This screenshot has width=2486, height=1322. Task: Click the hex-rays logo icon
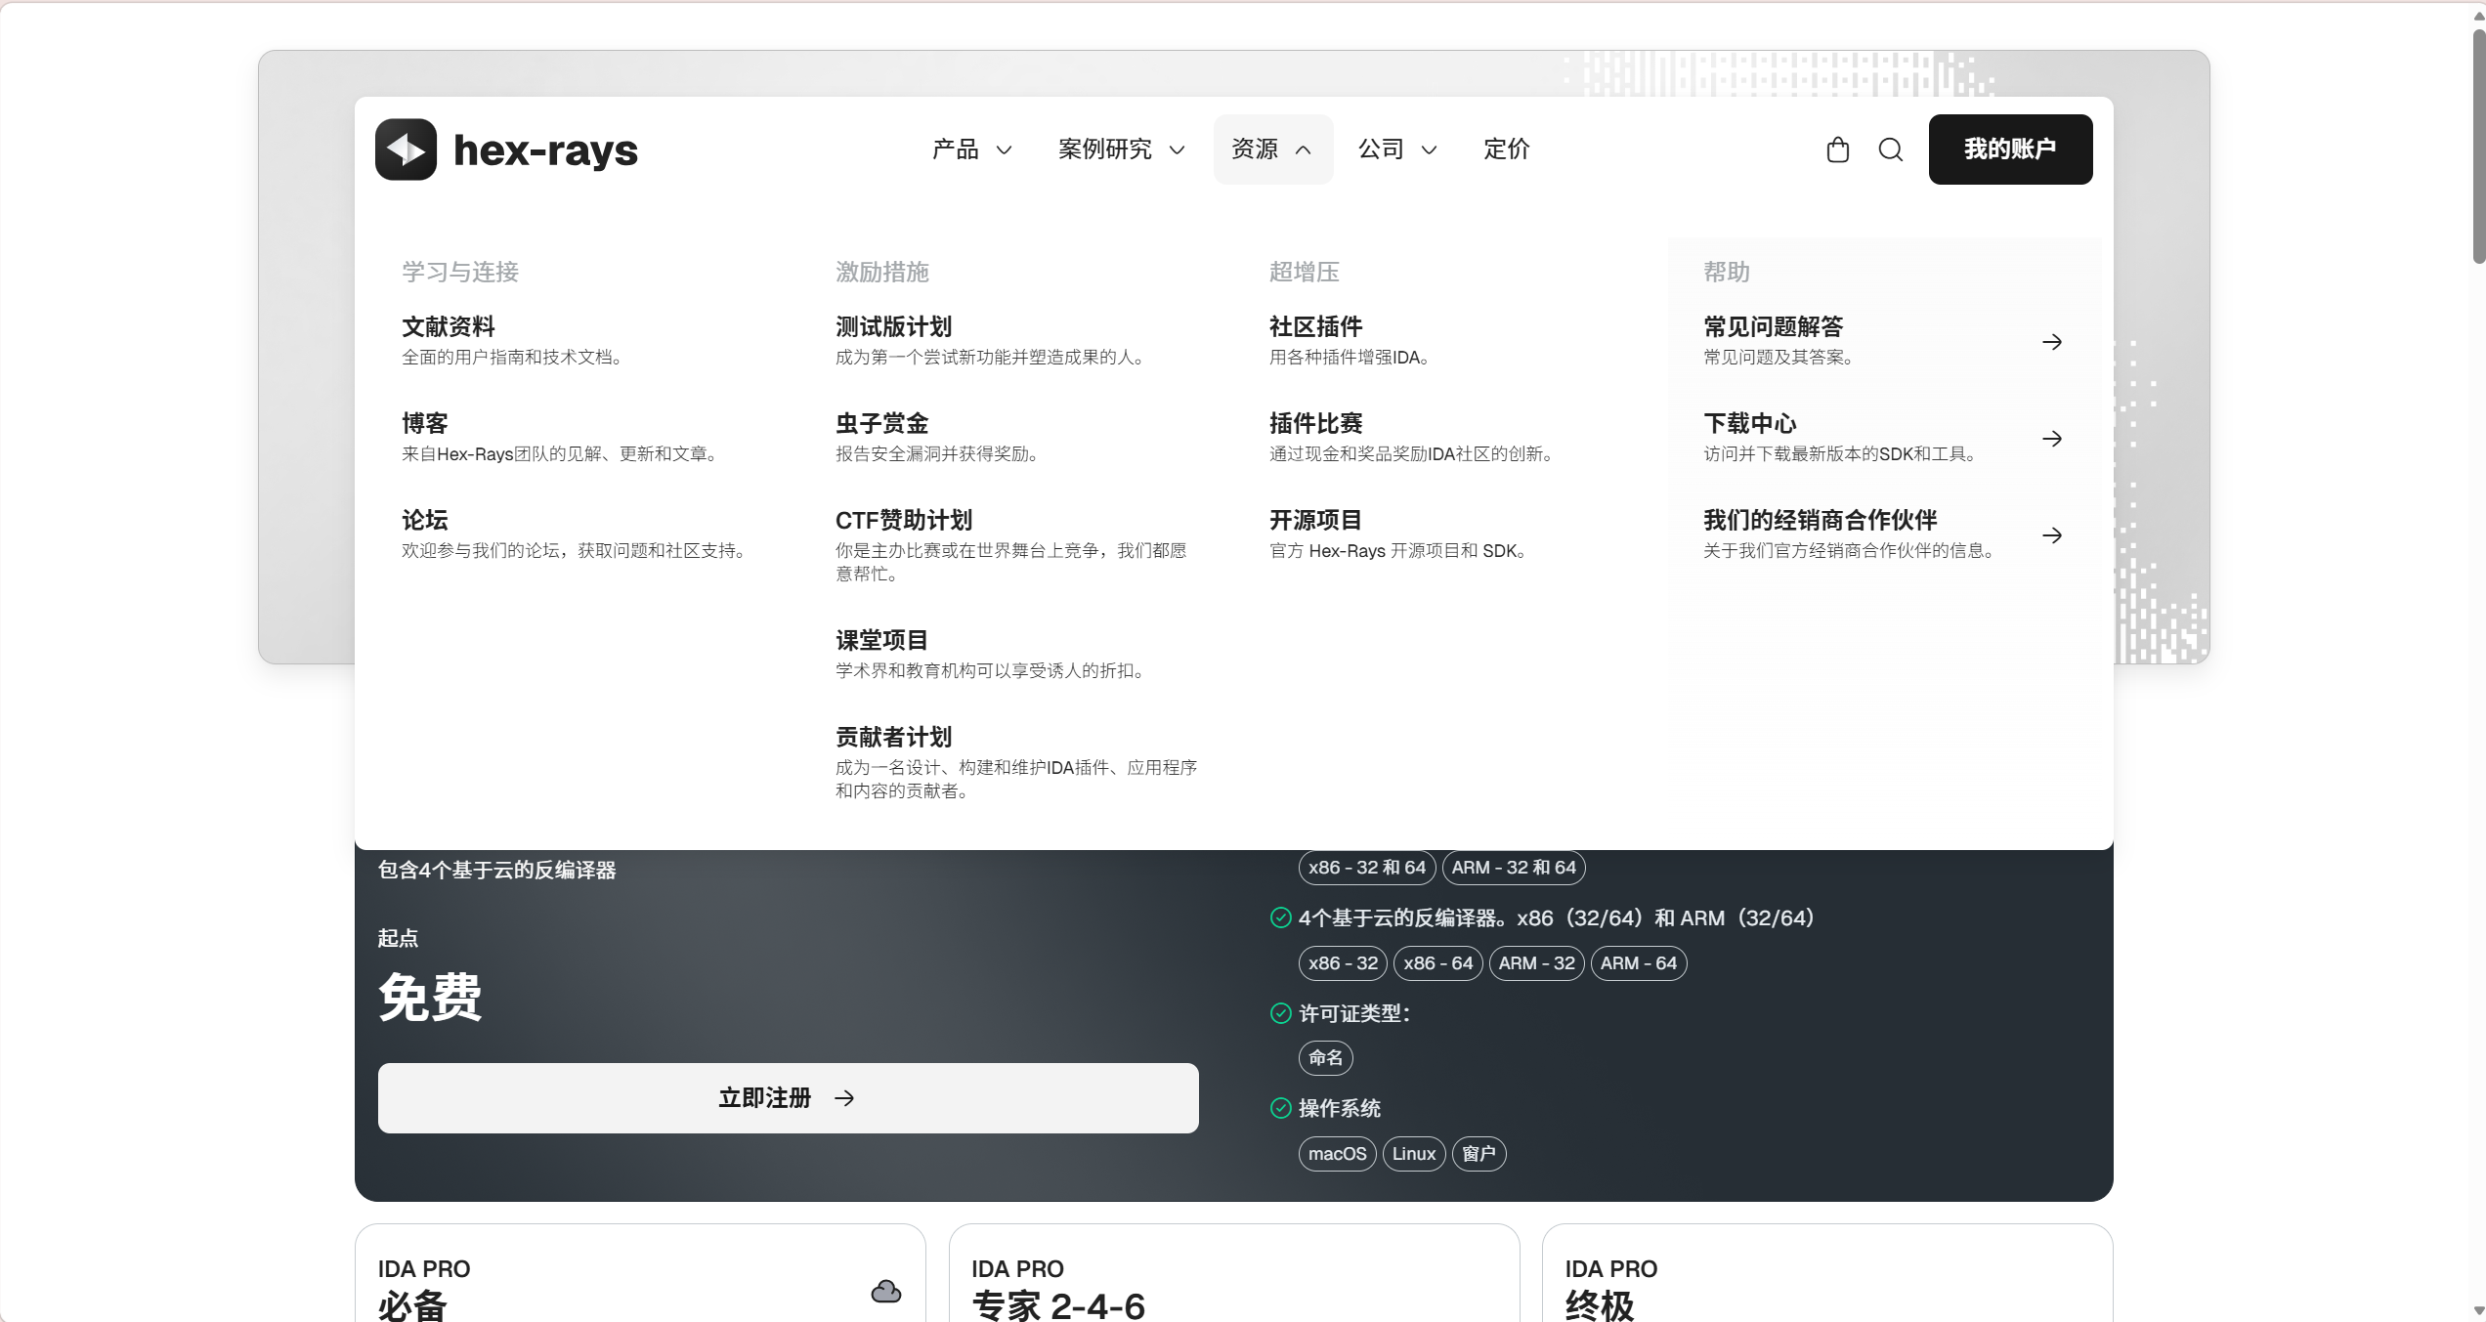pos(406,149)
